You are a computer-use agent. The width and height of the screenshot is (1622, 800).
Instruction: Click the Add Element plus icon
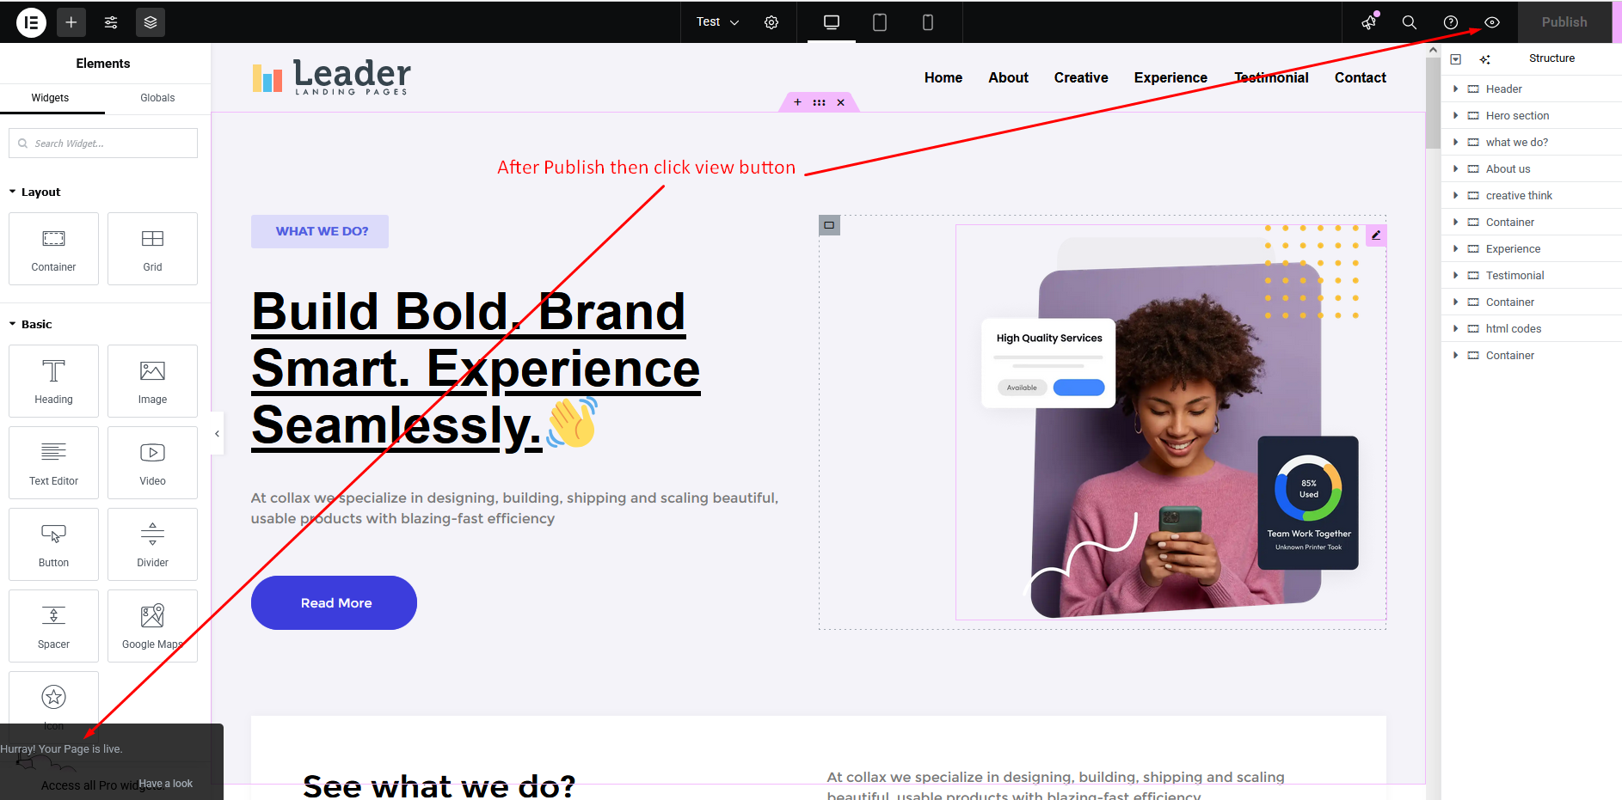point(71,22)
